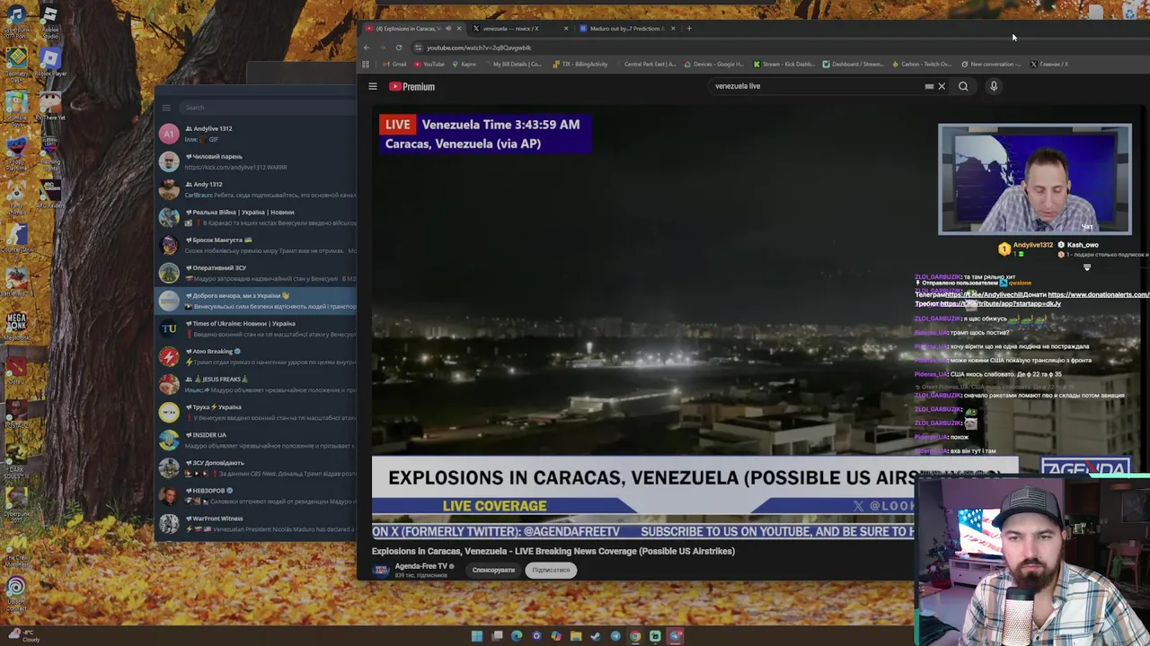Open the Telegram hamburger menu
This screenshot has height=646, width=1150.
pyautogui.click(x=166, y=108)
